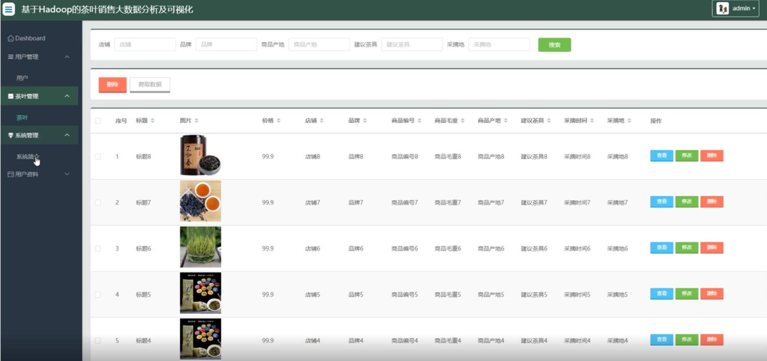Select the 店铺8 cell
The width and height of the screenshot is (767, 361).
click(313, 156)
